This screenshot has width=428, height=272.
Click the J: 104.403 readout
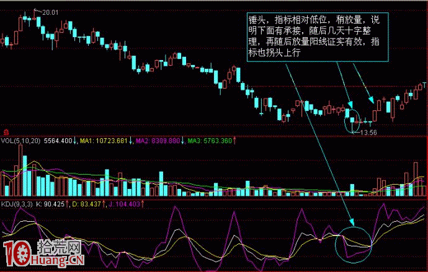(125, 204)
